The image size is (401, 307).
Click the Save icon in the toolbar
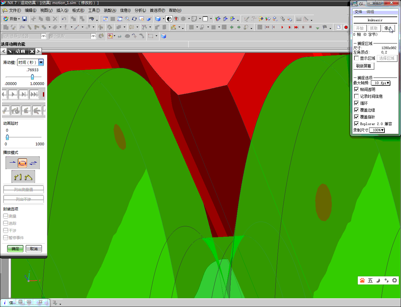point(24,19)
